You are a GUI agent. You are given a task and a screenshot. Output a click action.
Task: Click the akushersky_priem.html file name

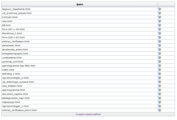(x=15, y=50)
